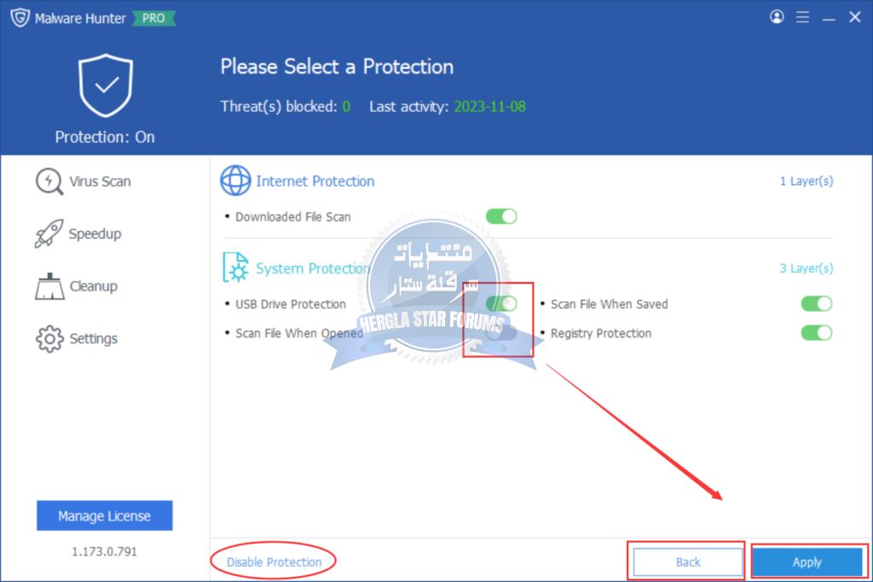873x582 pixels.
Task: Click the Virus Scan magnifier icon
Action: click(x=49, y=182)
